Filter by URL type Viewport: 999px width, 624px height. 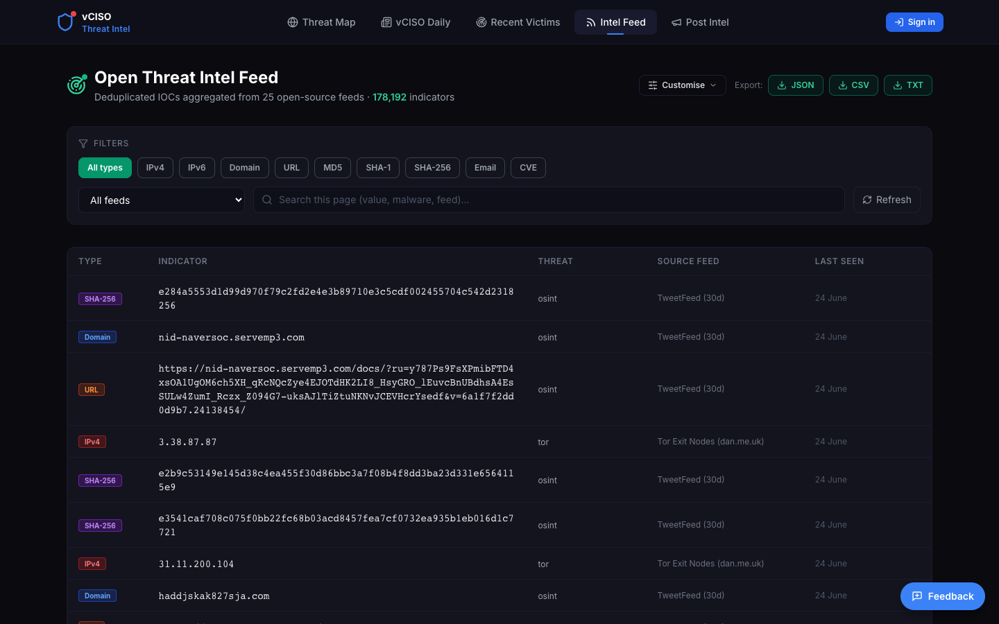click(291, 168)
